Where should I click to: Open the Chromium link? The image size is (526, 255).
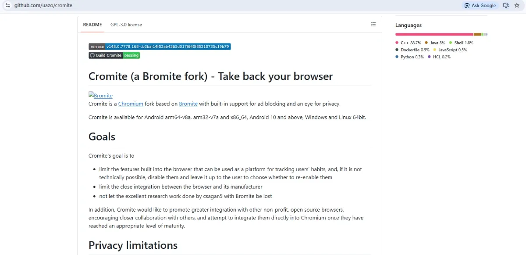[131, 104]
